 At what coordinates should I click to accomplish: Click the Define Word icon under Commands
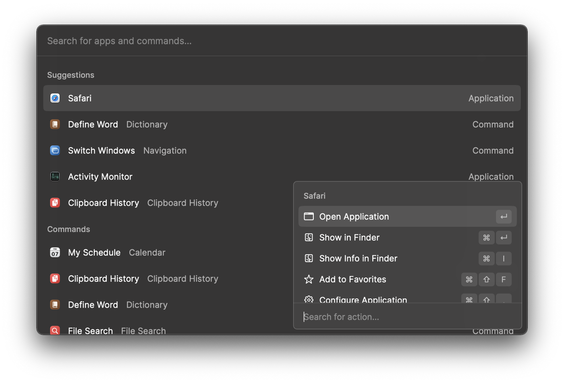coord(55,305)
